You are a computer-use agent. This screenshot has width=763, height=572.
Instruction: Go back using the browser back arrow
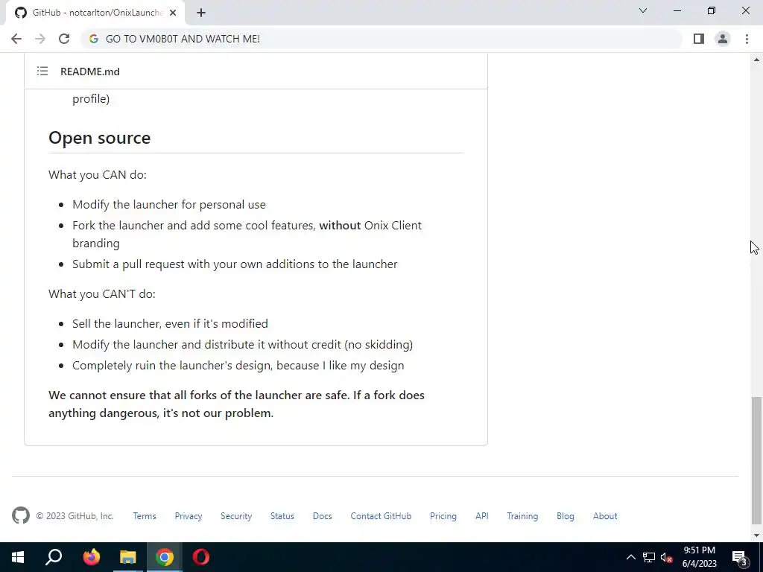(x=16, y=39)
